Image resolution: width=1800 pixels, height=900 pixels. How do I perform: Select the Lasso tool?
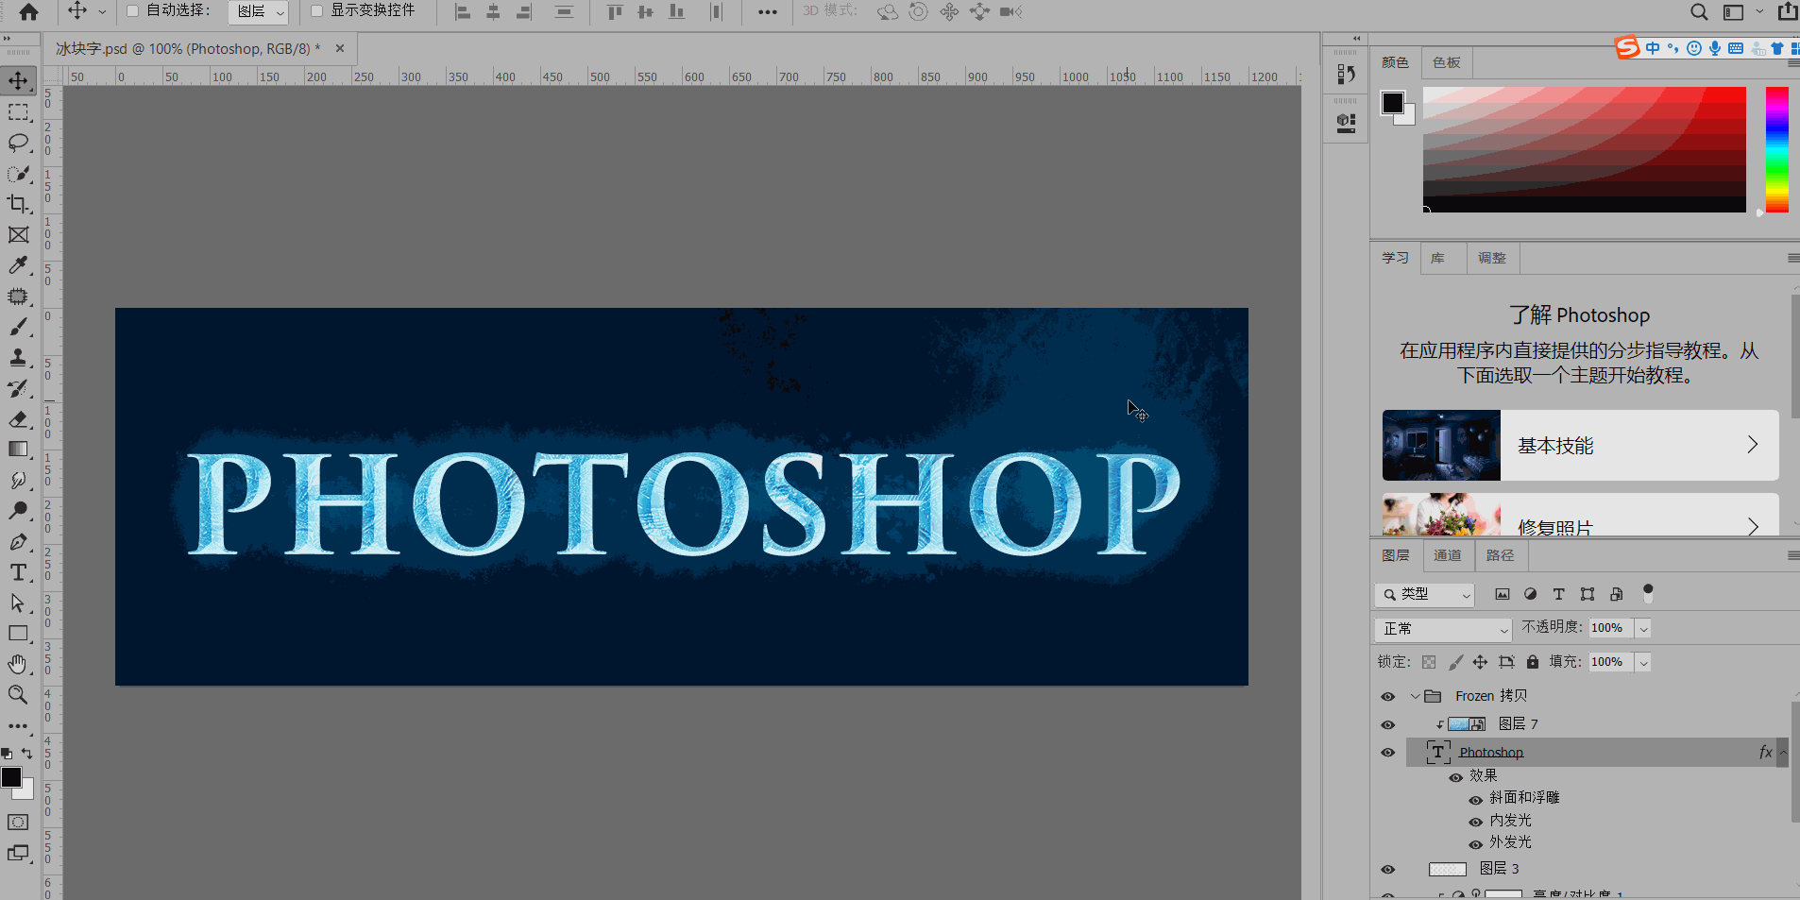point(18,143)
